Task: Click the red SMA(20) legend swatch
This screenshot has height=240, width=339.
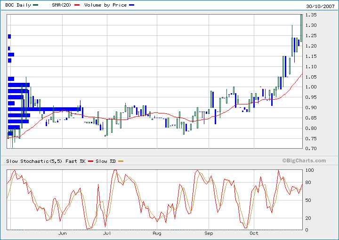Action: click(77, 5)
